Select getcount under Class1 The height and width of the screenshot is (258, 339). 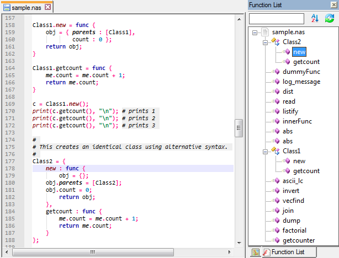coord(306,171)
